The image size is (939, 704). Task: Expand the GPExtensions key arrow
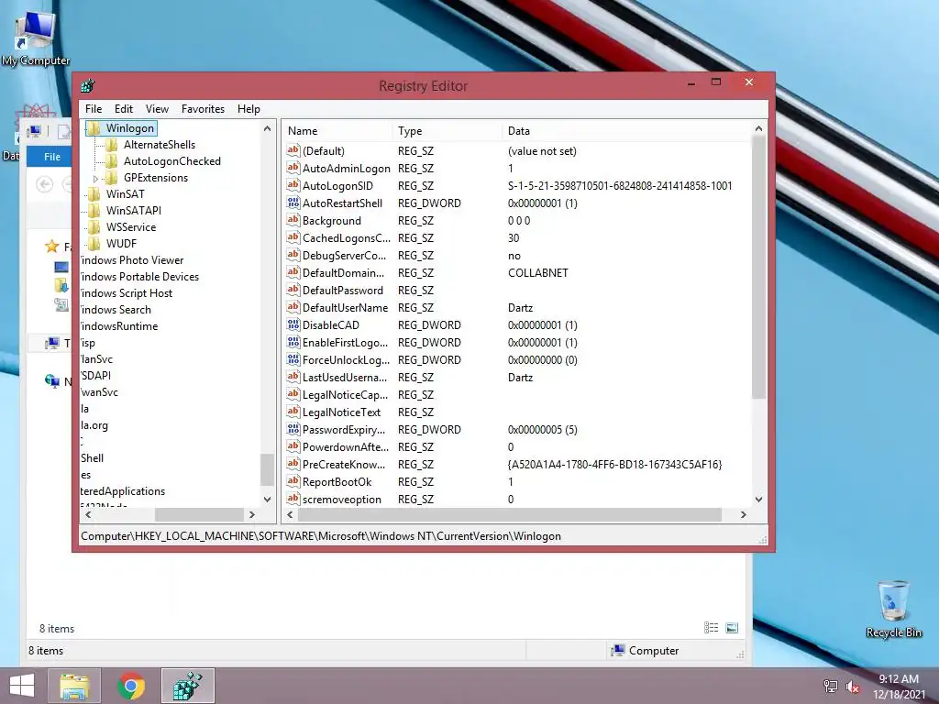click(x=95, y=179)
